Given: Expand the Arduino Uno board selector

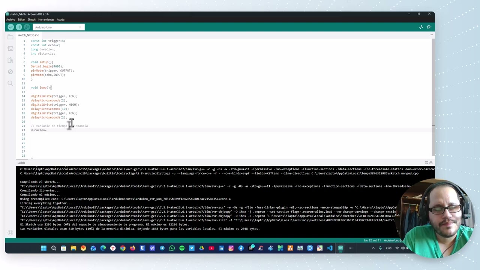Looking at the screenshot, I should click(x=58, y=27).
